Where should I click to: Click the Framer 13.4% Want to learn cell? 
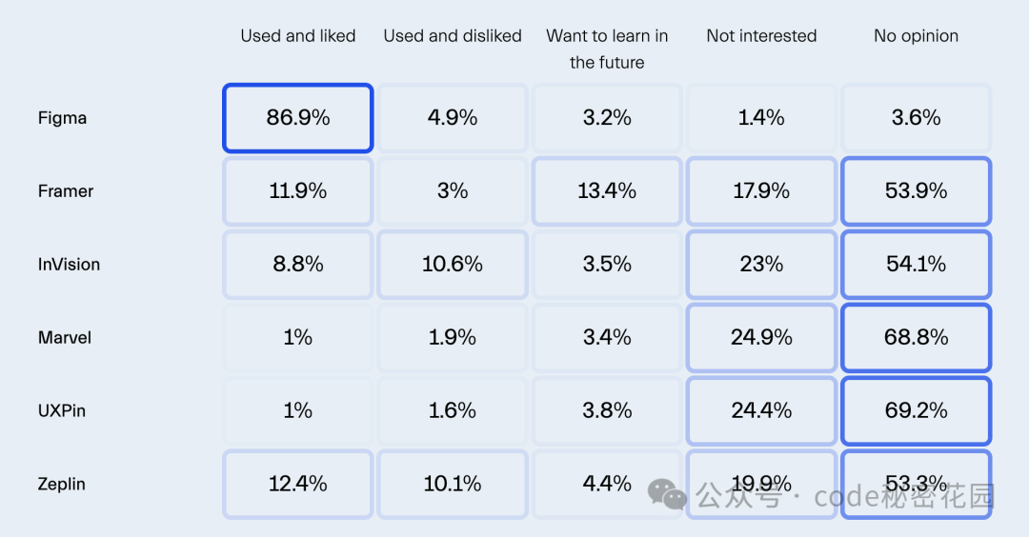(607, 191)
